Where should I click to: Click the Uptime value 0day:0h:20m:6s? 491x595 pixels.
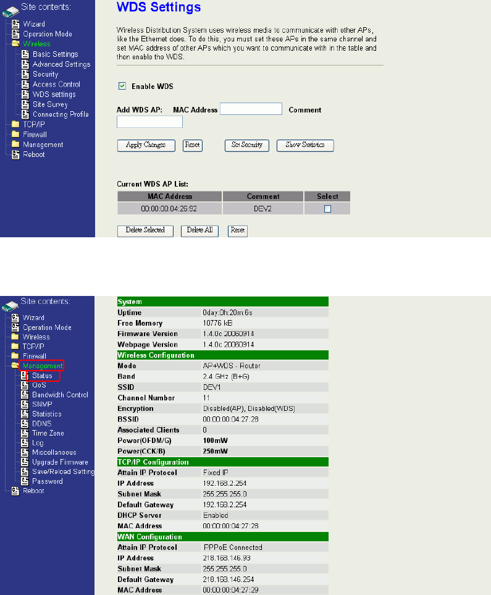[x=227, y=313]
